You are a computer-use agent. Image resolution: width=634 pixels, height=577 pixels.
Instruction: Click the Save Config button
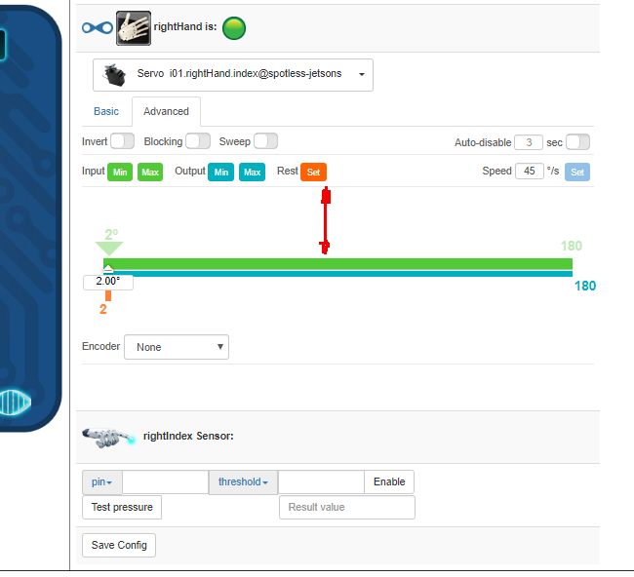[x=119, y=546]
